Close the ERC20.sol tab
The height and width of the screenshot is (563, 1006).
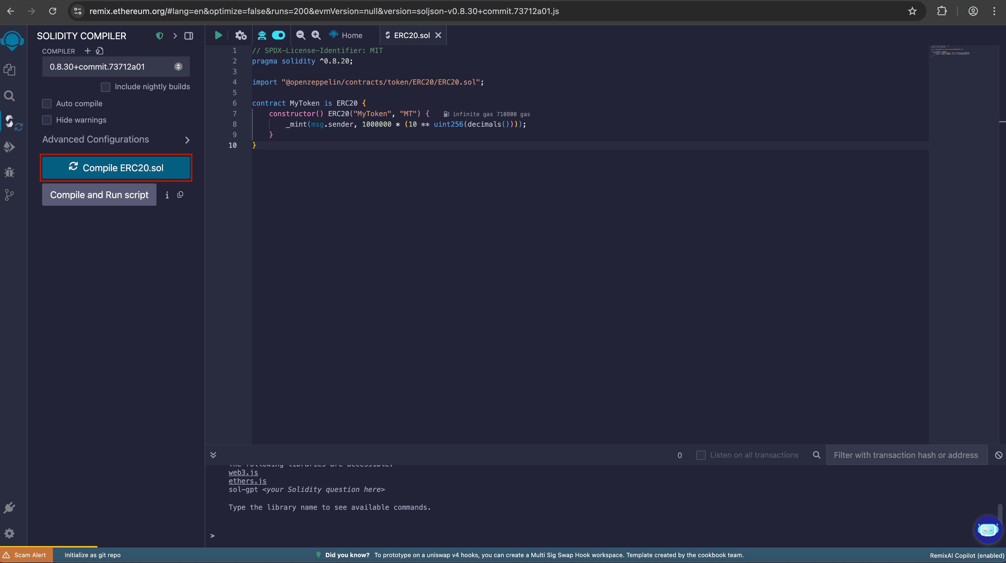pyautogui.click(x=438, y=35)
